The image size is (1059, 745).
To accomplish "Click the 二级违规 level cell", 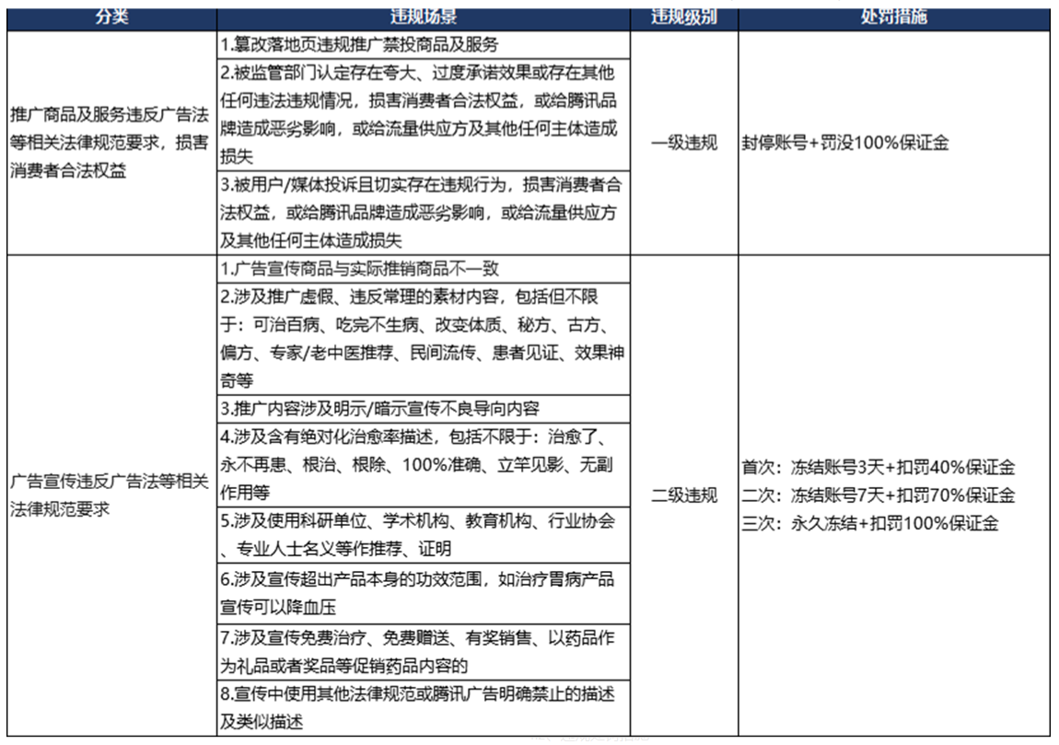I will point(684,495).
